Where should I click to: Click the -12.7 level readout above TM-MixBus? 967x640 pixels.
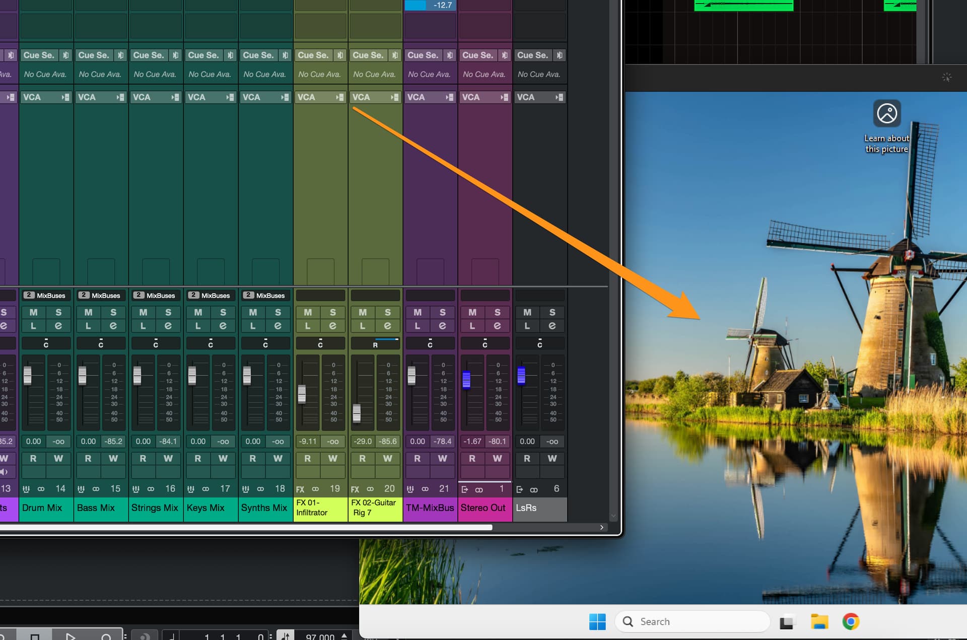pyautogui.click(x=430, y=5)
